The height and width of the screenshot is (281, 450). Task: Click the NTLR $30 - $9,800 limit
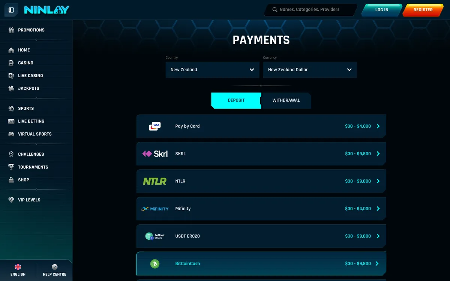point(358,181)
